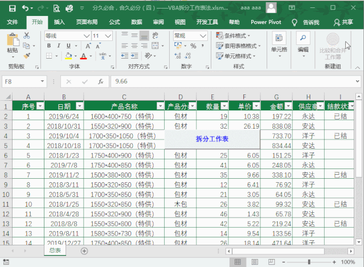This screenshot has height=267, width=364.
Task: Open the 文件 menu
Action: pos(13,22)
